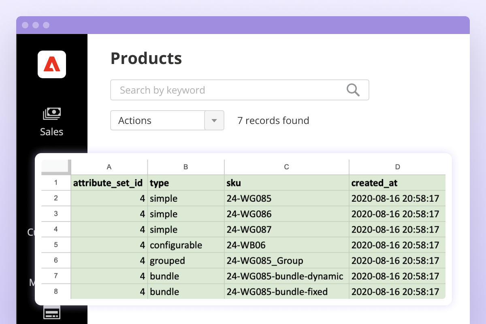Click the Actions dropdown arrow

[214, 120]
